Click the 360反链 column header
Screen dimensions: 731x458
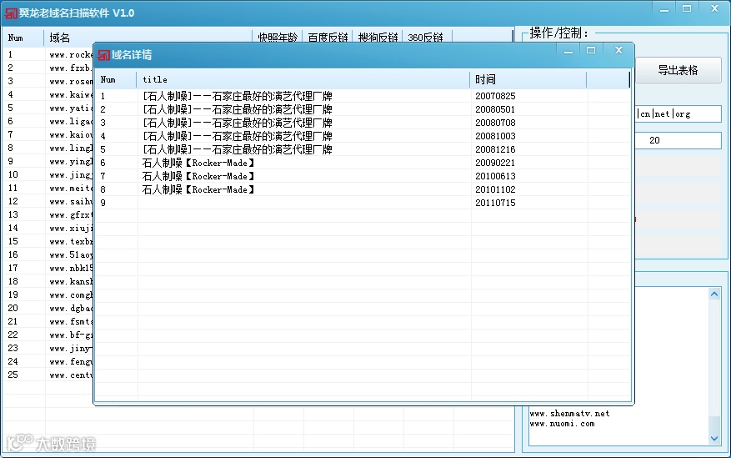pos(427,38)
